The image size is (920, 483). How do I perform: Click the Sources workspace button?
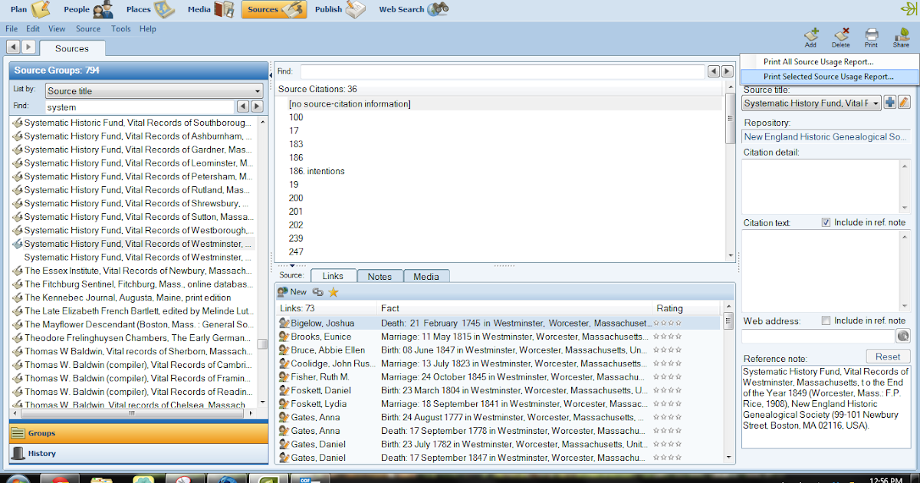tap(274, 9)
